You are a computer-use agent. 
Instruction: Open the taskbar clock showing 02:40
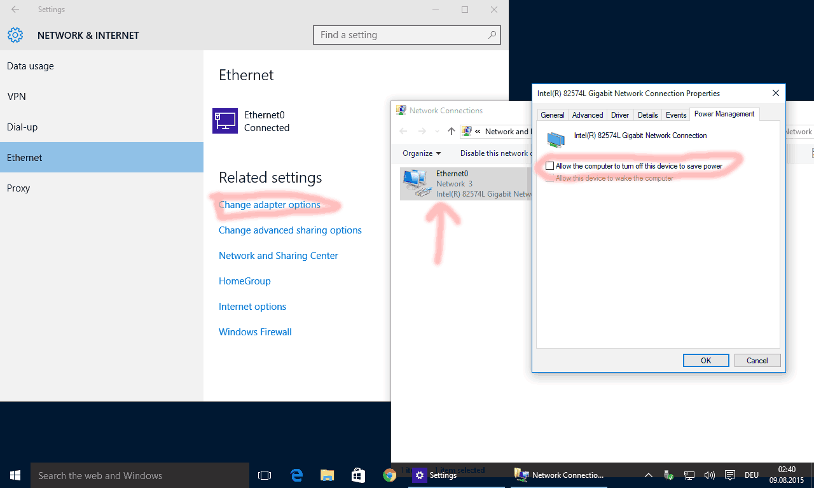tap(787, 475)
